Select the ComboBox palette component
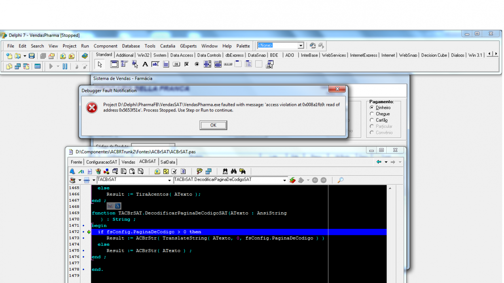Viewport: 504px width, 283px height. [218, 64]
